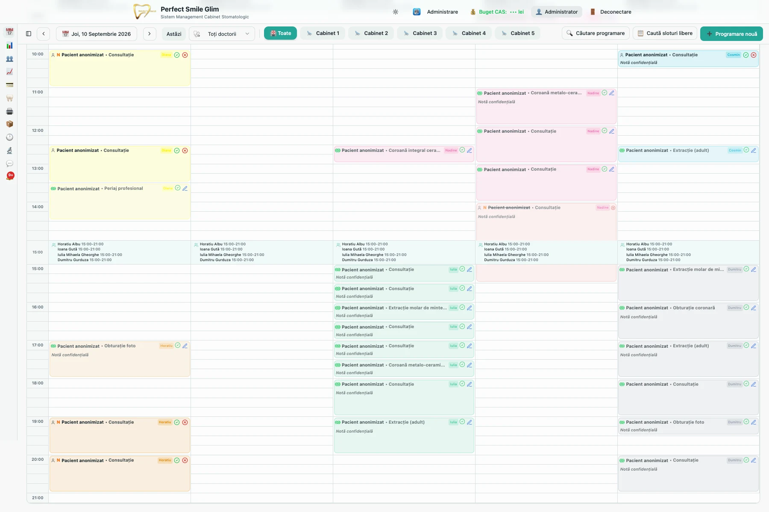The image size is (769, 512).
Task: Open the credit card payments sidebar icon
Action: (x=9, y=85)
